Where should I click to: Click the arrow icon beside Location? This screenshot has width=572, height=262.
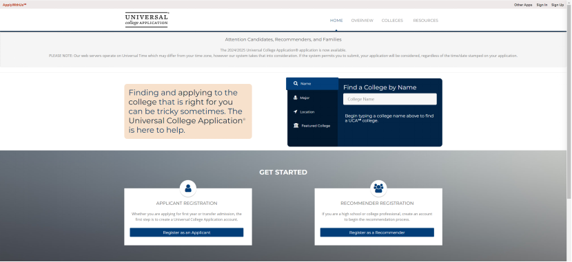(296, 111)
